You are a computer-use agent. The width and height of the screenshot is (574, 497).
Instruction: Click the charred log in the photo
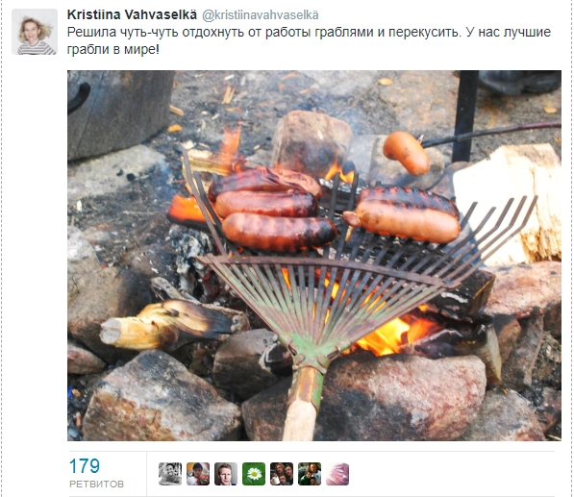[x=171, y=325]
